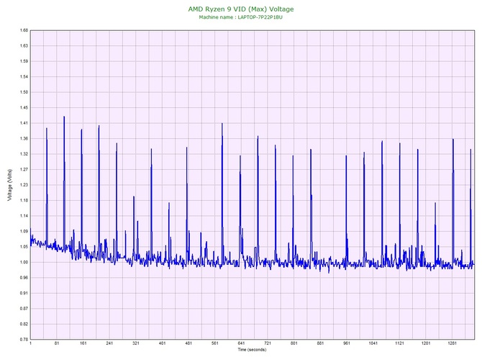Click the chart title "AMD Ryzen 9 VID (Max) Voltage"
This screenshot has height=362, width=482.
(241, 9)
